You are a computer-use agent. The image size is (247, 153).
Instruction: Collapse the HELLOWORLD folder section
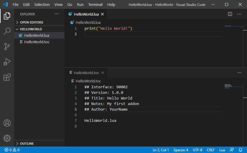(x=31, y=29)
